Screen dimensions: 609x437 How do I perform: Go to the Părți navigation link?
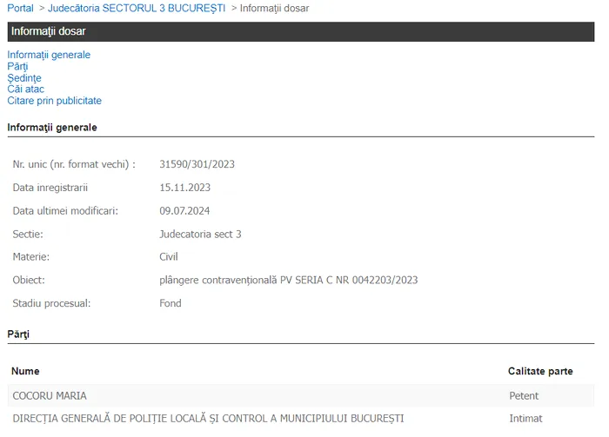pyautogui.click(x=17, y=66)
